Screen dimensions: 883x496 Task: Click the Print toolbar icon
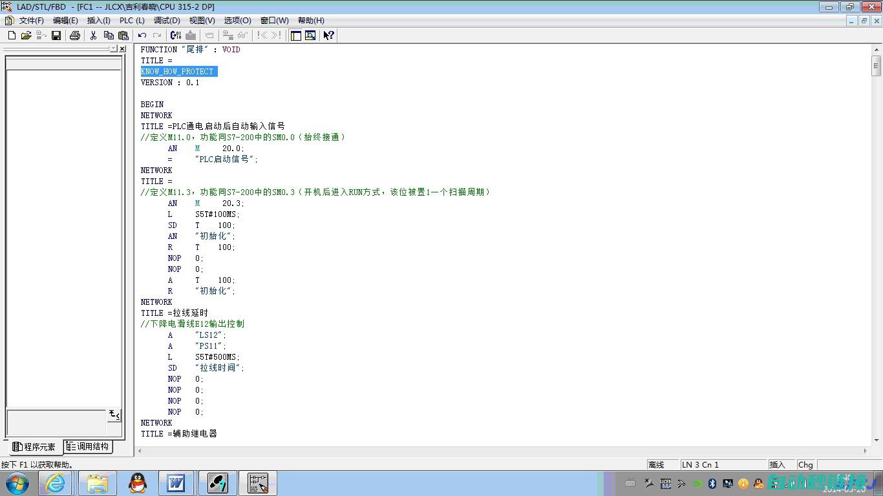(x=74, y=36)
